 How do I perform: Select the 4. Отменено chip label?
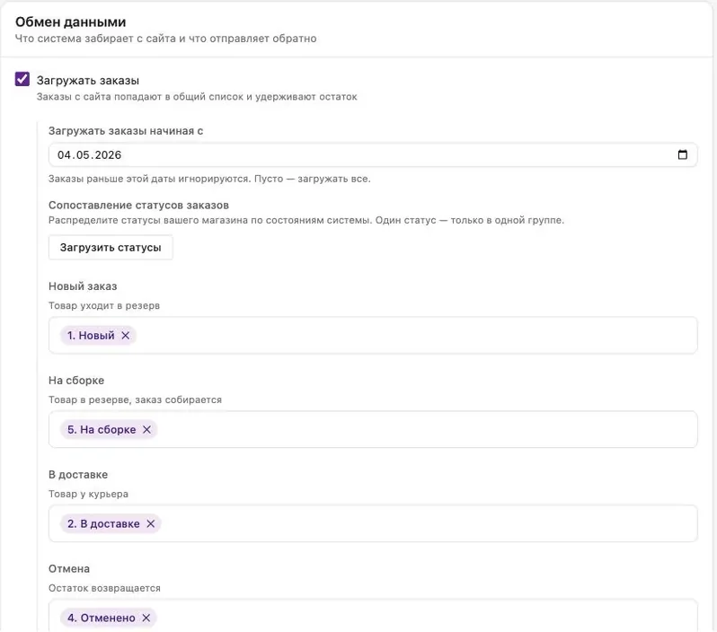101,618
